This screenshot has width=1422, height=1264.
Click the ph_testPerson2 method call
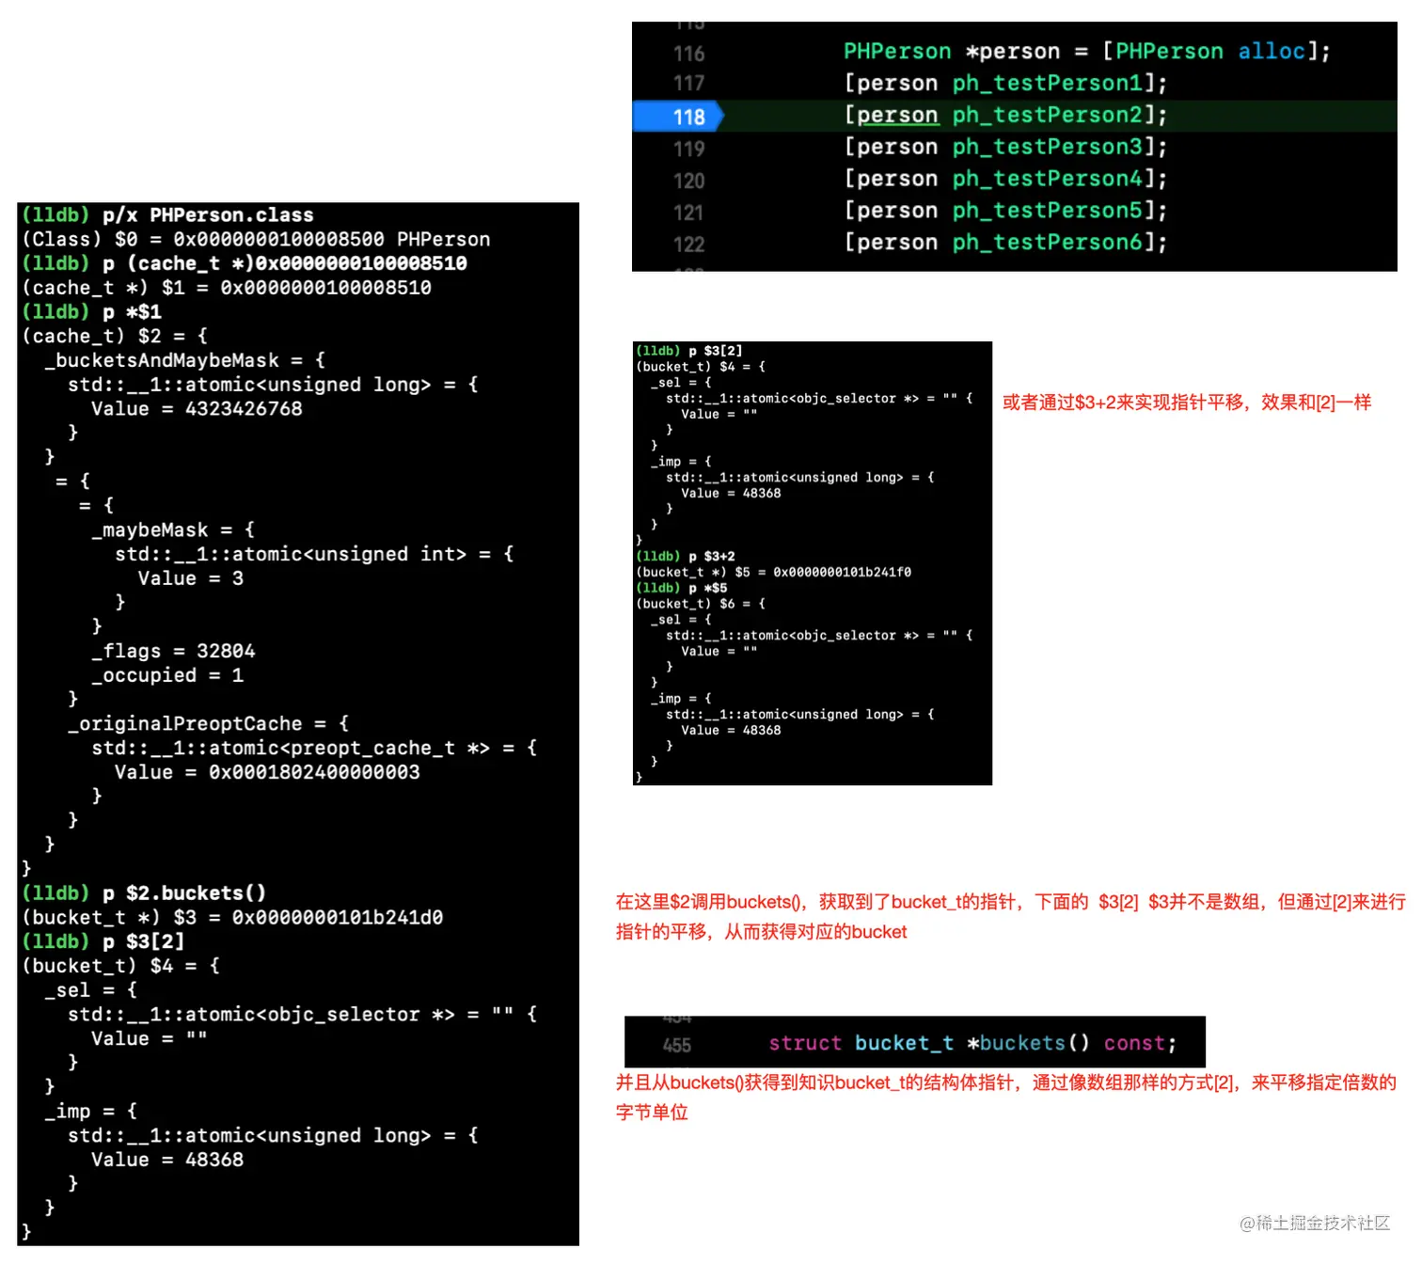(1048, 116)
